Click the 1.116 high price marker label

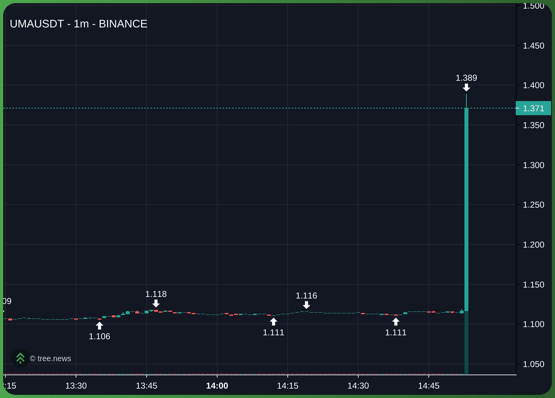click(x=307, y=296)
